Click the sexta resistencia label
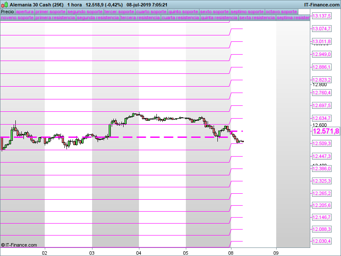 [257, 18]
